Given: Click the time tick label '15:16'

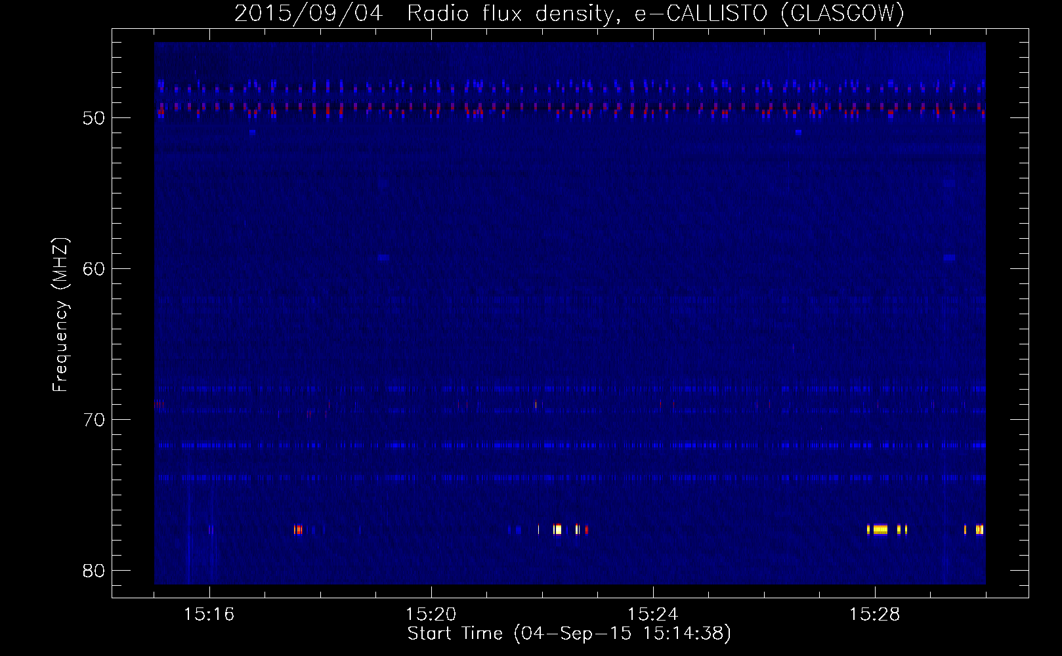Looking at the screenshot, I should click(209, 615).
